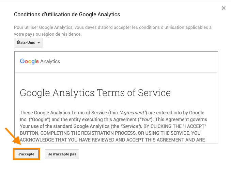Open the États-Unis country dropdown
The width and height of the screenshot is (231, 169).
pos(28,42)
